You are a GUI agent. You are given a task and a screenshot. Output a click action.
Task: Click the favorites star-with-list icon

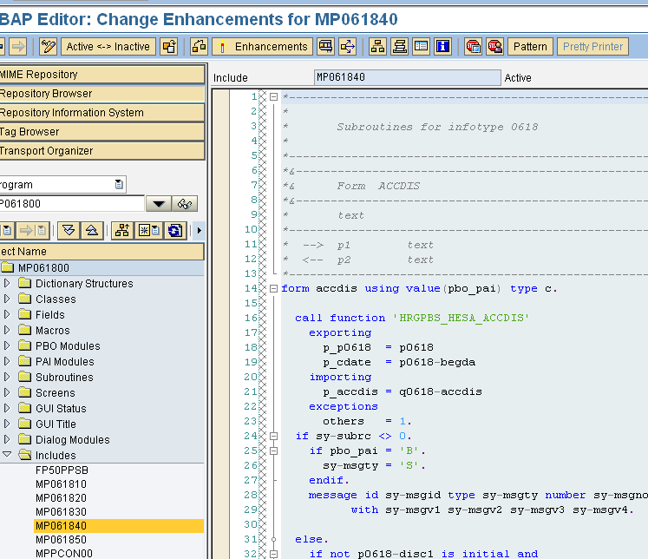[149, 230]
